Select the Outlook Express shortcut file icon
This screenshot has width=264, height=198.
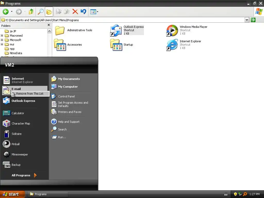click(x=116, y=30)
